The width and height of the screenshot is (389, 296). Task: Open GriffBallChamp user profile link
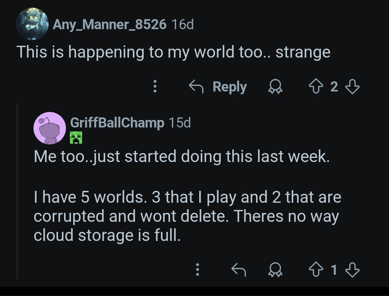click(117, 123)
